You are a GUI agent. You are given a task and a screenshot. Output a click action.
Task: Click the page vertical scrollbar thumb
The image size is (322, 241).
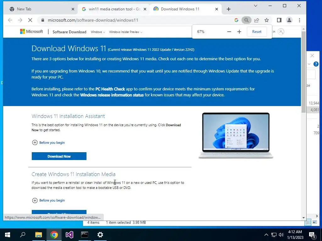pos(303,72)
